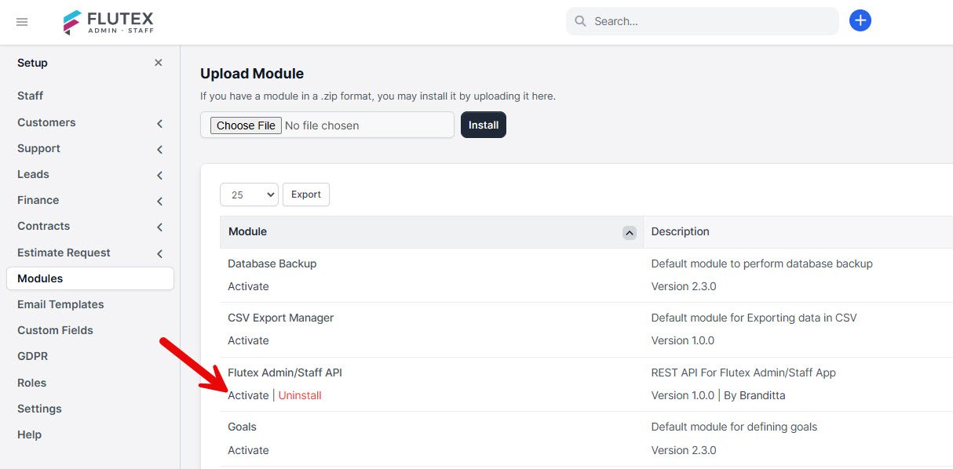The width and height of the screenshot is (953, 469).
Task: Open the Customers setup menu item
Action: tap(46, 122)
